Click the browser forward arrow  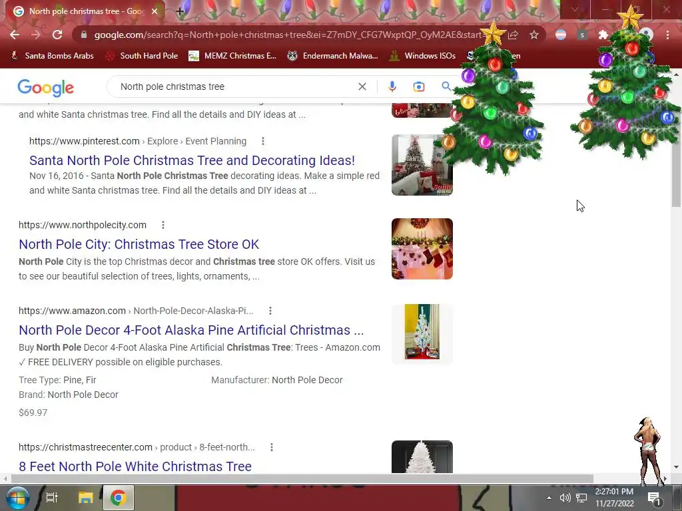pos(36,35)
